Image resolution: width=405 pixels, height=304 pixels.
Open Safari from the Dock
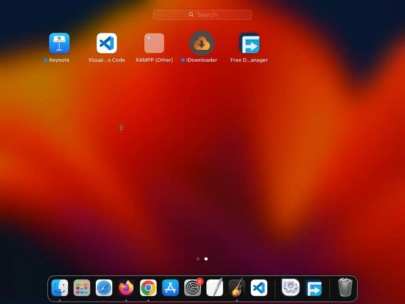click(x=104, y=288)
